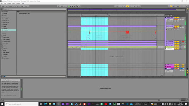Stop playback with the stop button
This screenshot has height=106, width=189.
click(71, 6)
